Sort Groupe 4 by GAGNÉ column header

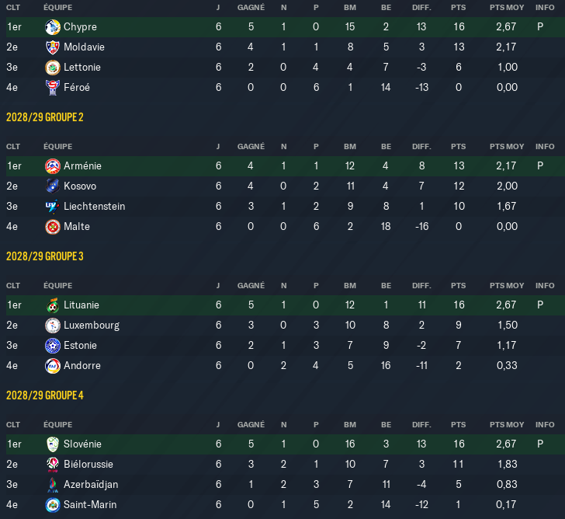pos(251,425)
